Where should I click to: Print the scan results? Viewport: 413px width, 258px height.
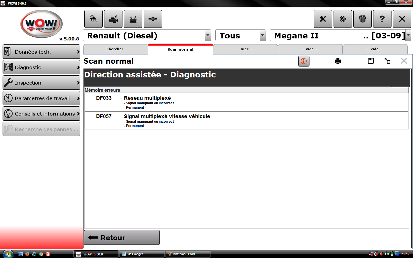[338, 61]
